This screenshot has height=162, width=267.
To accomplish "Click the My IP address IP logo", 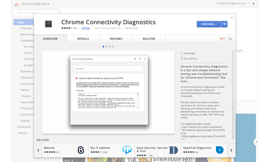I will [x=127, y=150].
